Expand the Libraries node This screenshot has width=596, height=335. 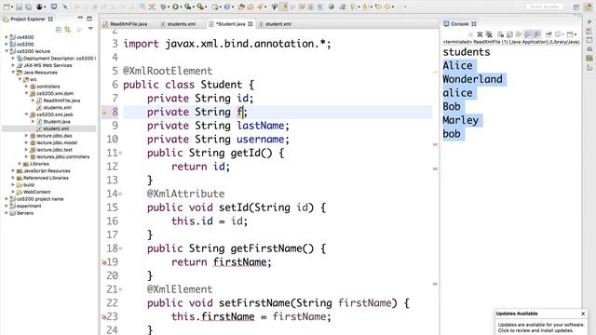tap(20, 164)
